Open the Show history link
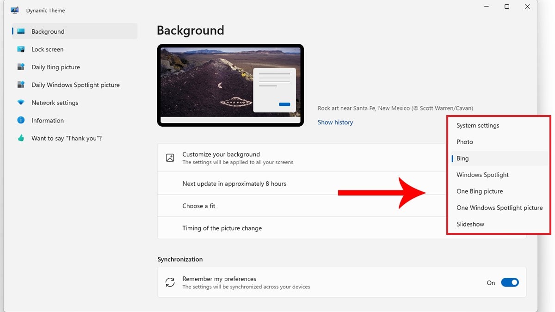The height and width of the screenshot is (312, 555). (335, 122)
